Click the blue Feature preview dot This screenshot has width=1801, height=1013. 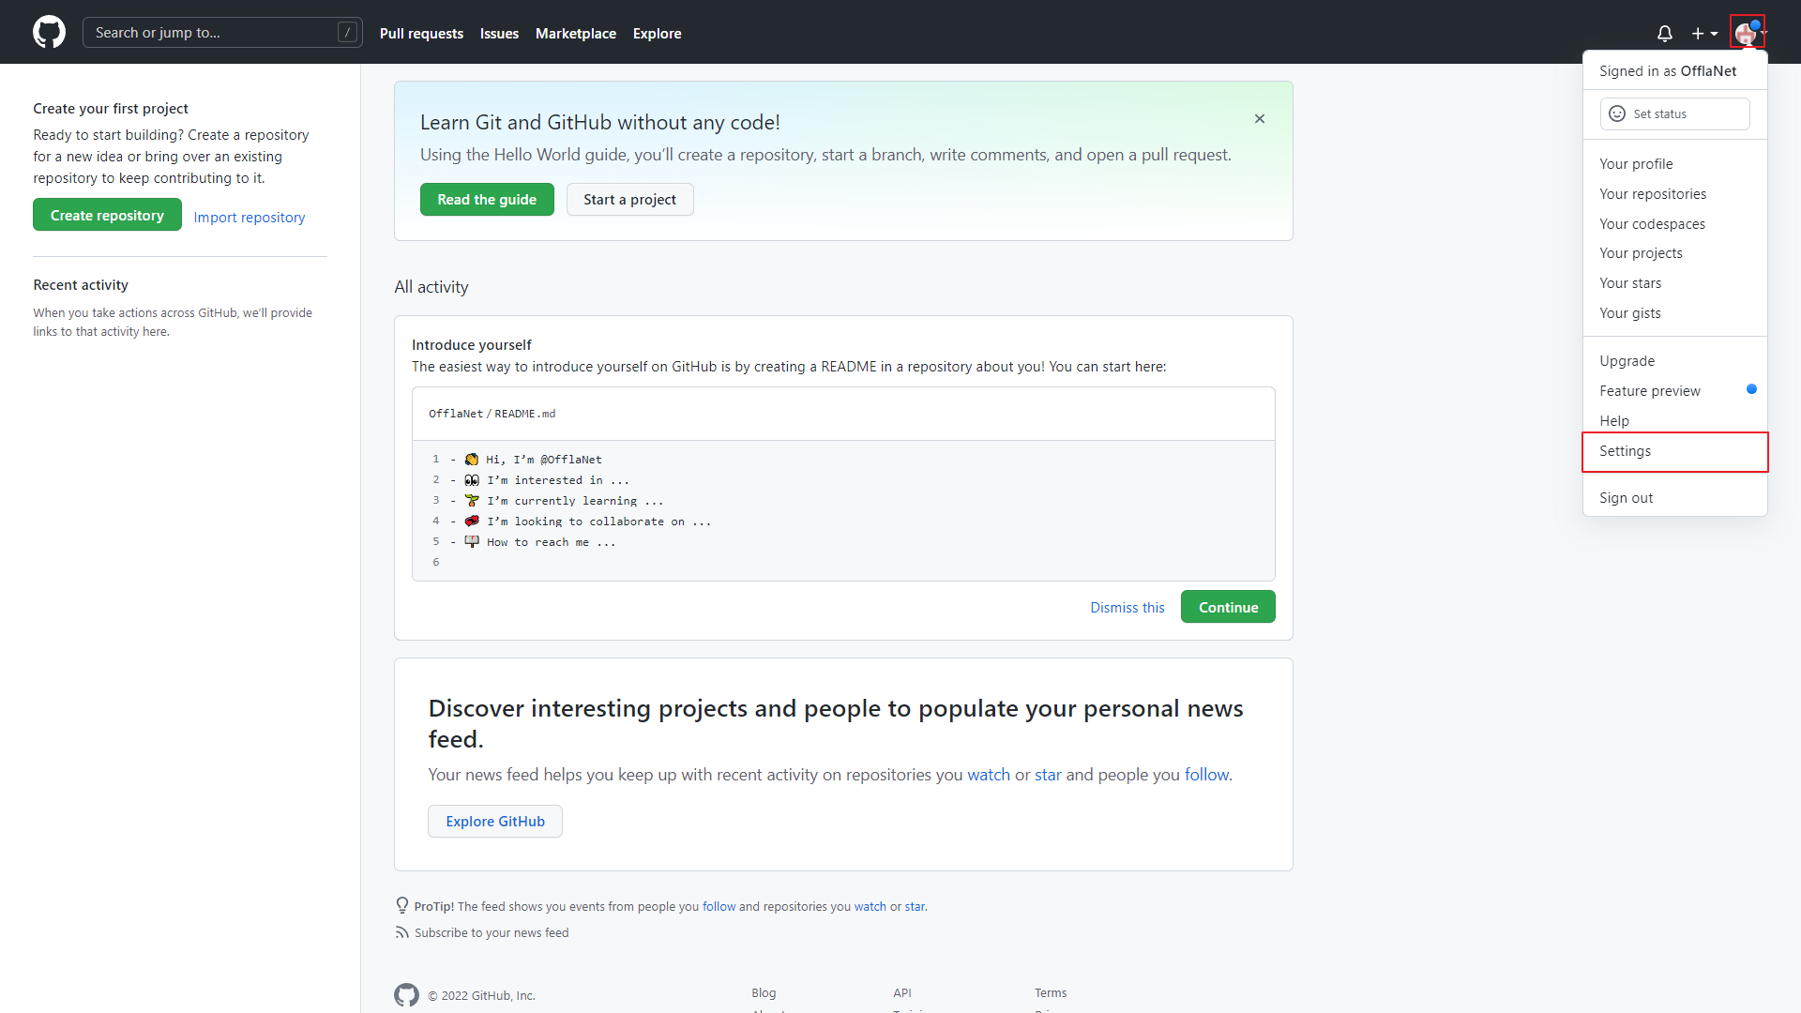(x=1751, y=389)
